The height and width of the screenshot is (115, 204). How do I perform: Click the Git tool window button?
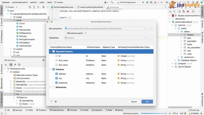(7, 110)
